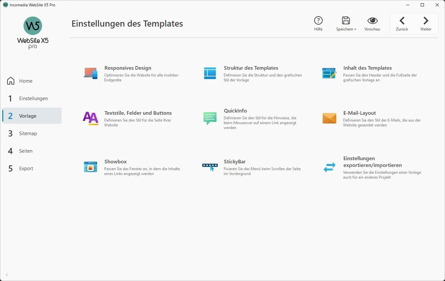The height and width of the screenshot is (281, 445).
Task: Maximize the WebSite X5 window
Action: click(422, 5)
